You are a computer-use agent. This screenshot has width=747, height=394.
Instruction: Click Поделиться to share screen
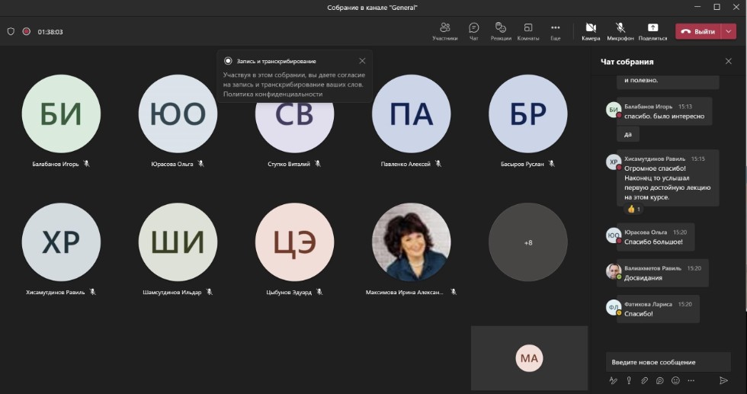click(652, 30)
